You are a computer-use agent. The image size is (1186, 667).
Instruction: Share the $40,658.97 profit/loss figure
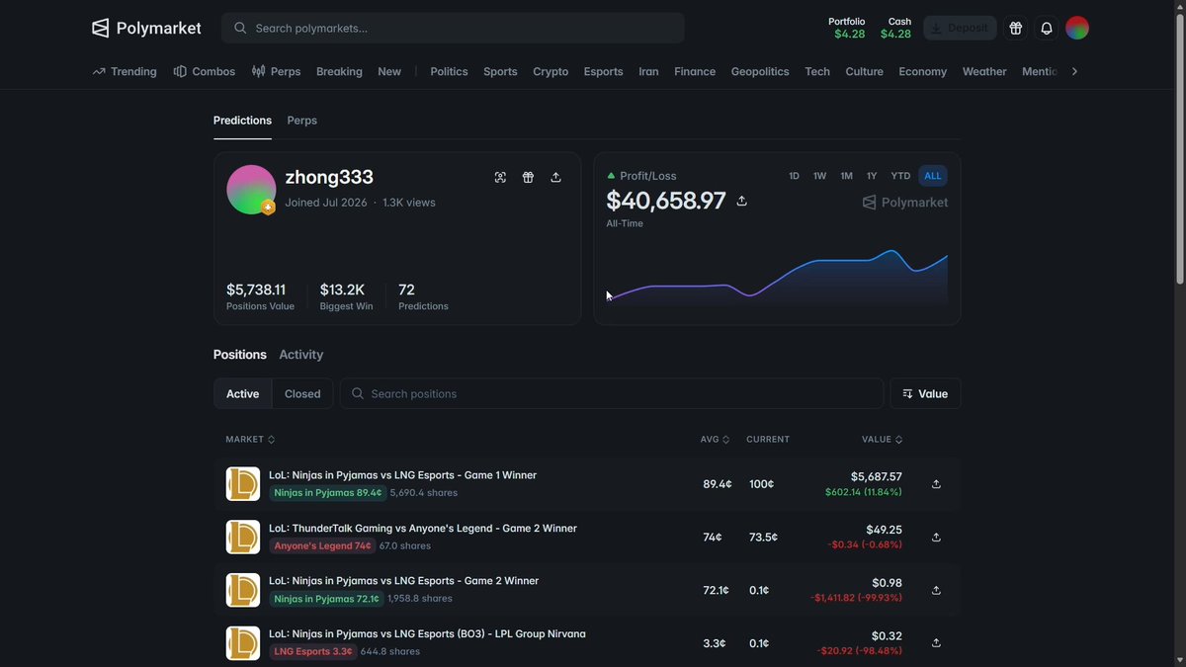[742, 201]
